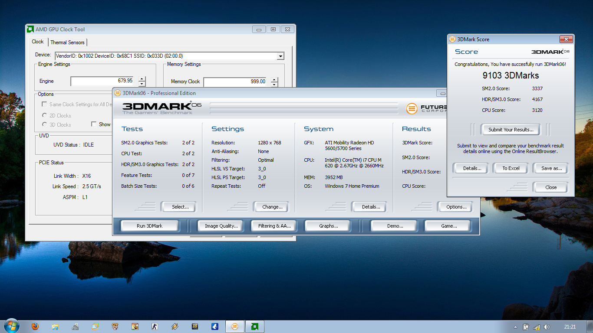Click the "9103 3DMarks" score text
593x333 pixels.
(x=511, y=75)
